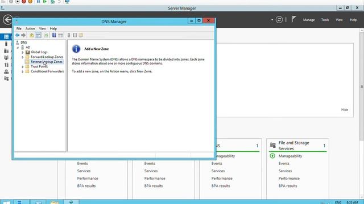Click the Forward Lookup Zones folder icon
364x204 pixels.
[27, 57]
